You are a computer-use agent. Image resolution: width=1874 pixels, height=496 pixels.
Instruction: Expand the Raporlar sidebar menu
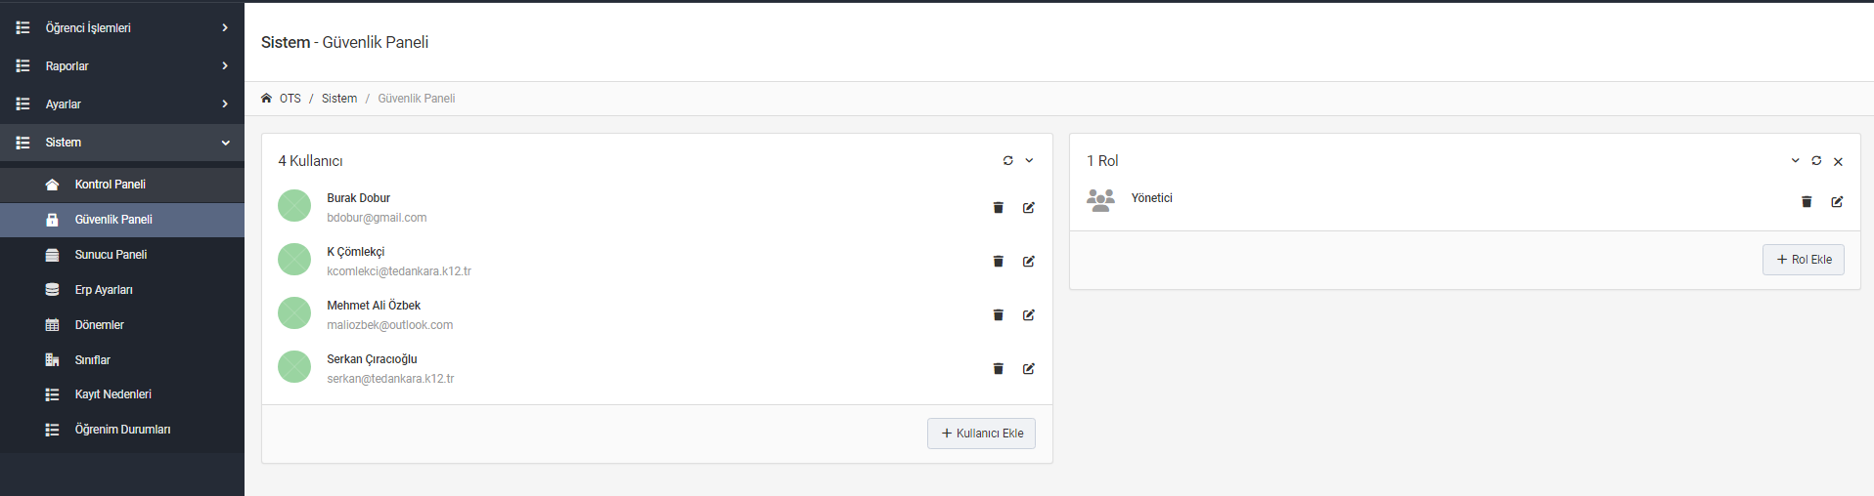click(122, 66)
